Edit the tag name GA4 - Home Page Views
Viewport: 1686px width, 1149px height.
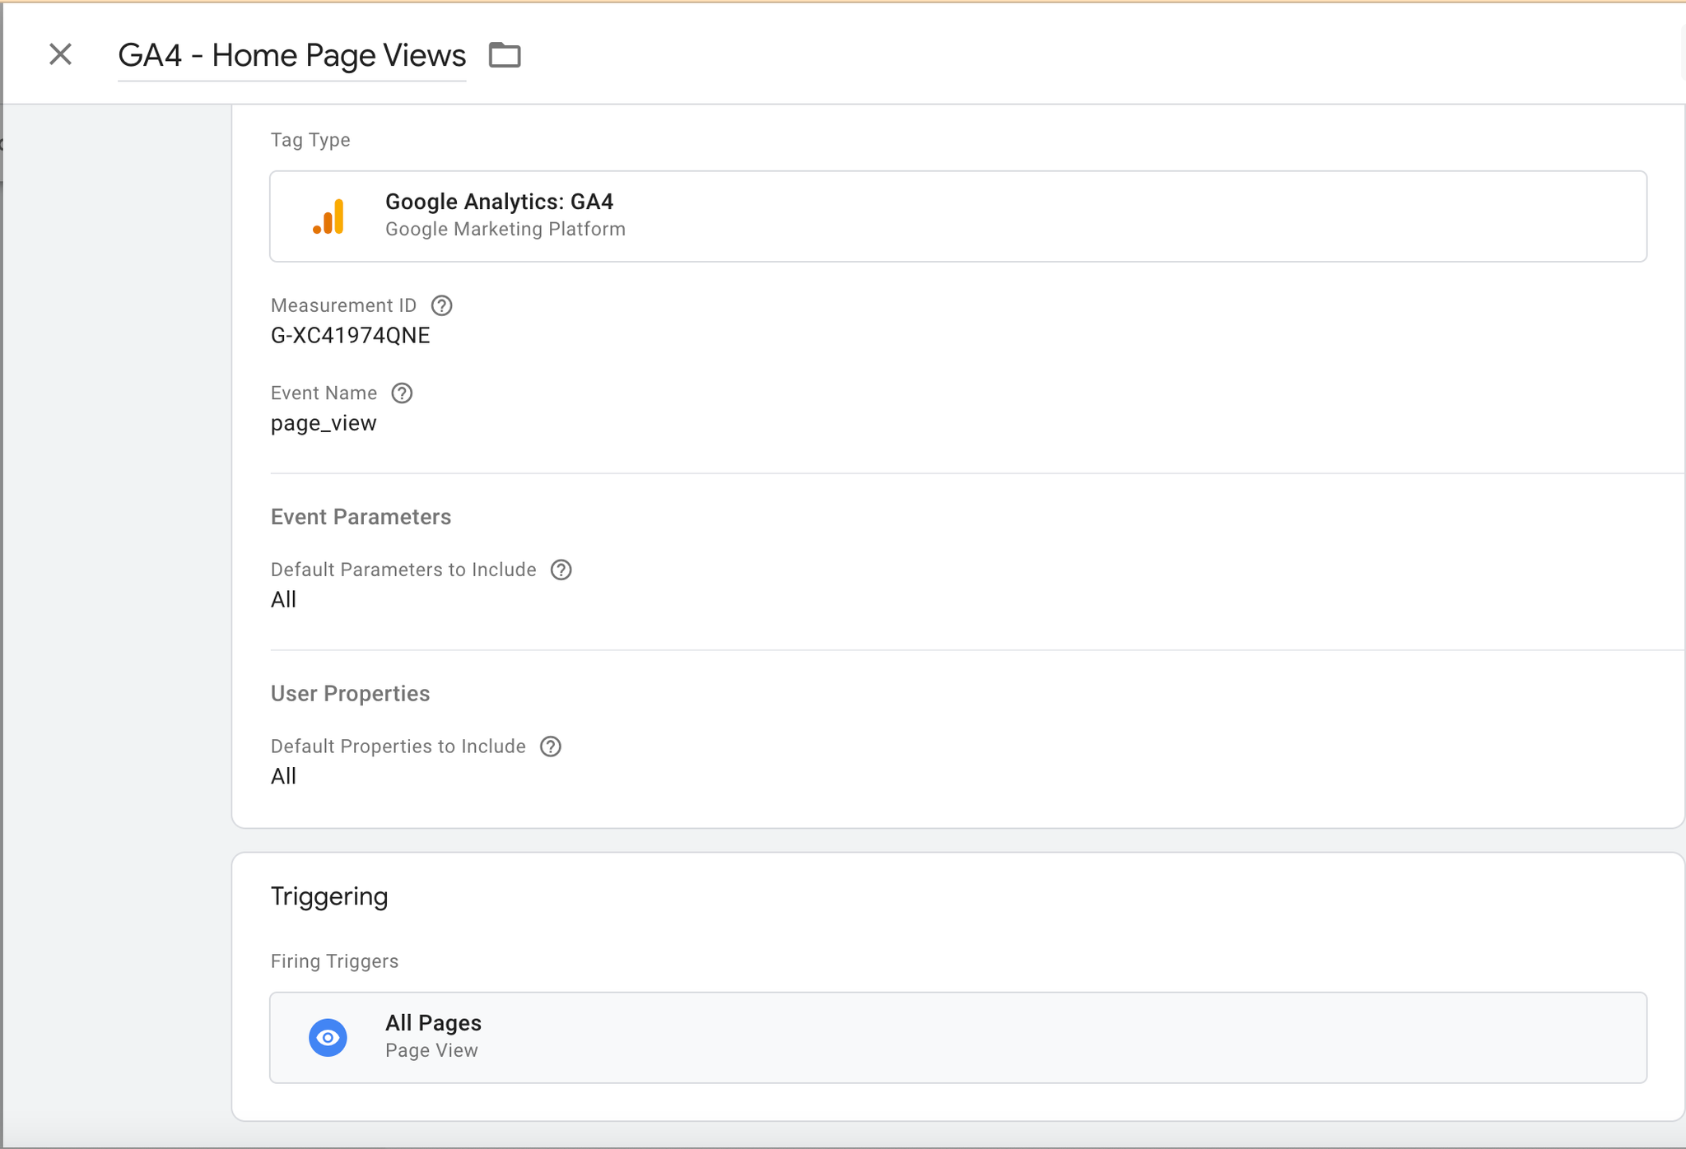pyautogui.click(x=292, y=55)
